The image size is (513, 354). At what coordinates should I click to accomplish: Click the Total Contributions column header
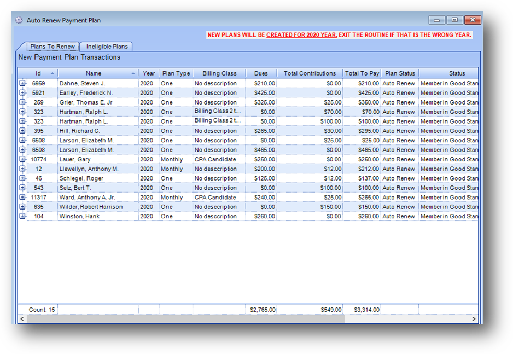click(310, 73)
